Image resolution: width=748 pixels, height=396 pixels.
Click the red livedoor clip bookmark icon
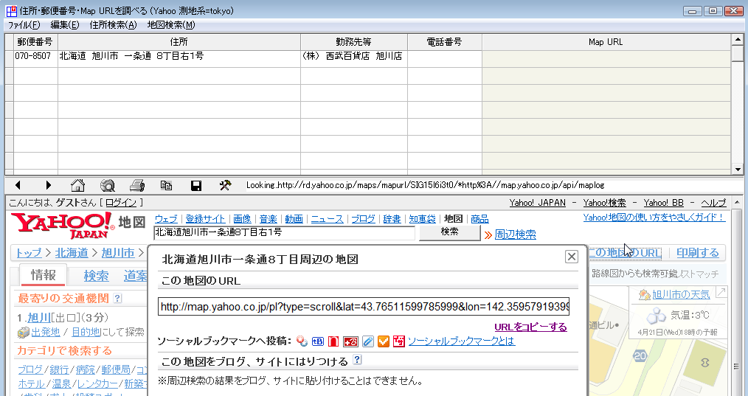[x=333, y=341]
